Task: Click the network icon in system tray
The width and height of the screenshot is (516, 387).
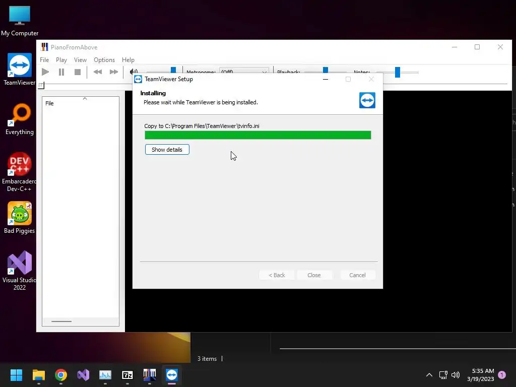Action: (443, 375)
